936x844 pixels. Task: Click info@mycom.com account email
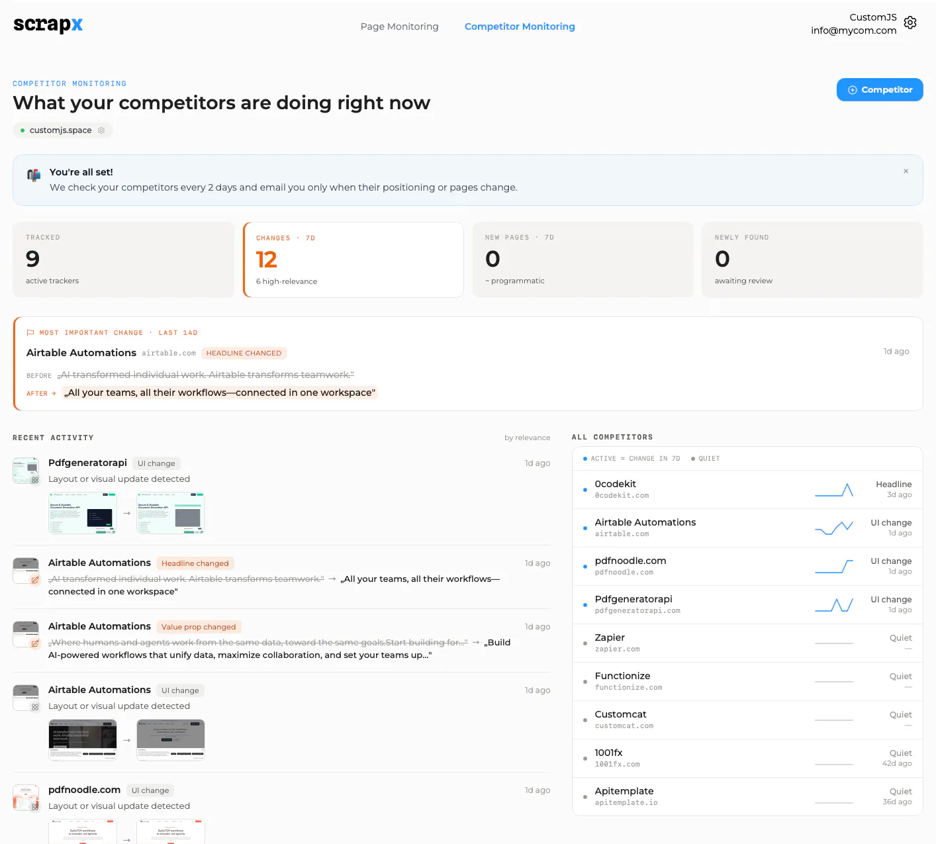click(x=853, y=30)
